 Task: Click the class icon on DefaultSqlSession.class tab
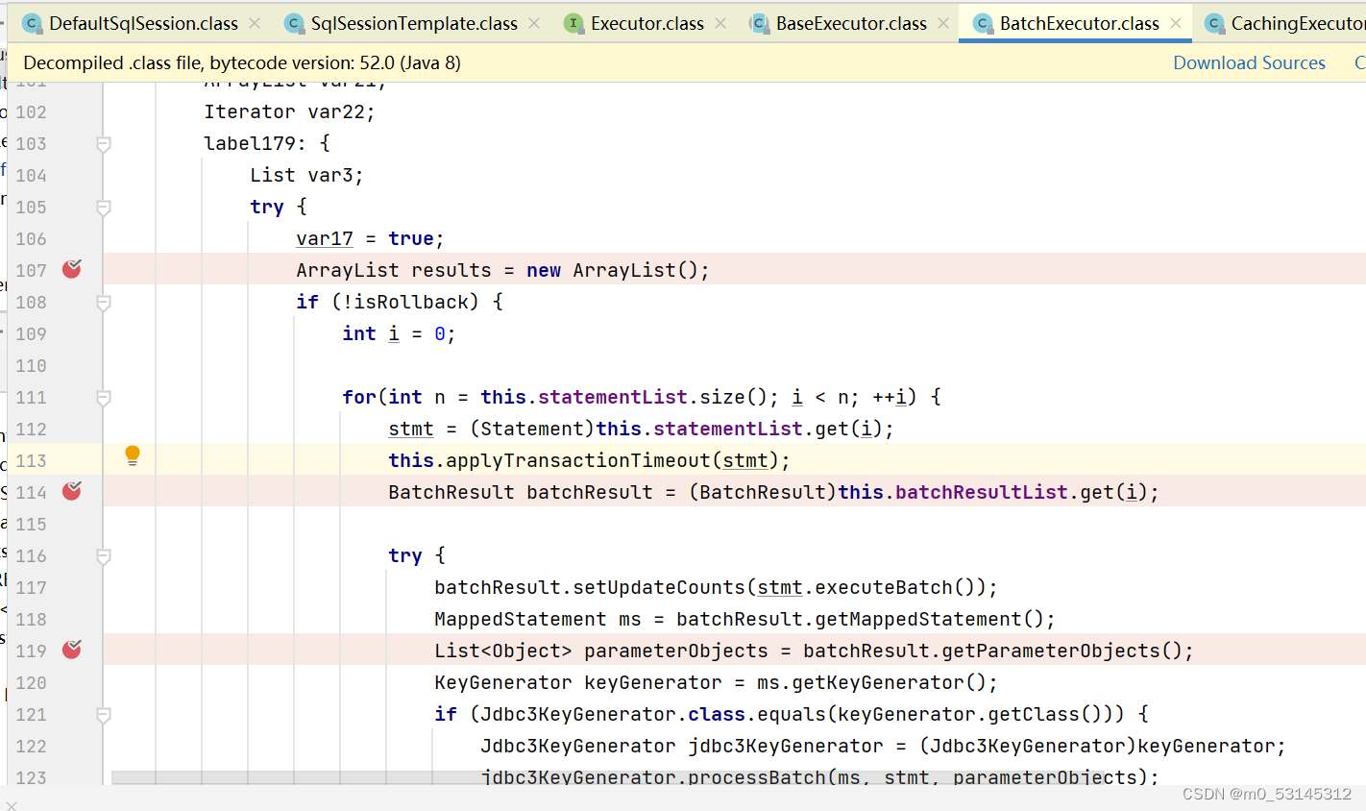tap(32, 23)
